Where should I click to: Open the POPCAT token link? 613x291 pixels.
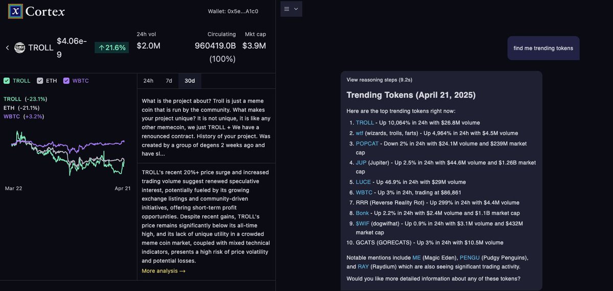(367, 143)
